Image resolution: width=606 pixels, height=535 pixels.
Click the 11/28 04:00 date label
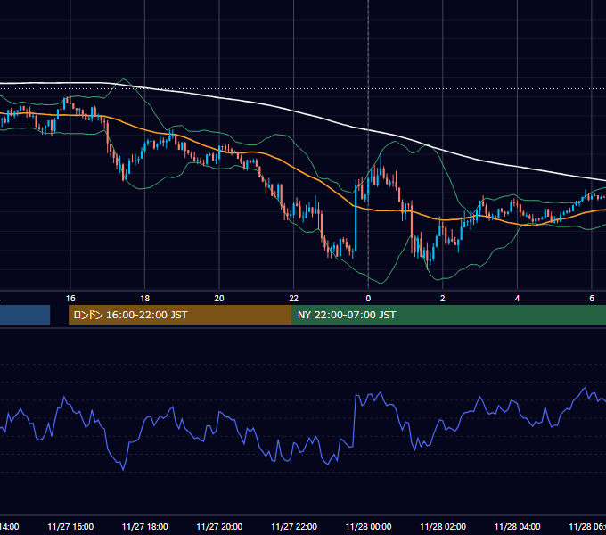517,526
